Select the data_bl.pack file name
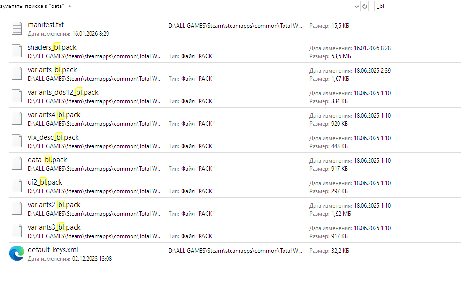 (47, 160)
